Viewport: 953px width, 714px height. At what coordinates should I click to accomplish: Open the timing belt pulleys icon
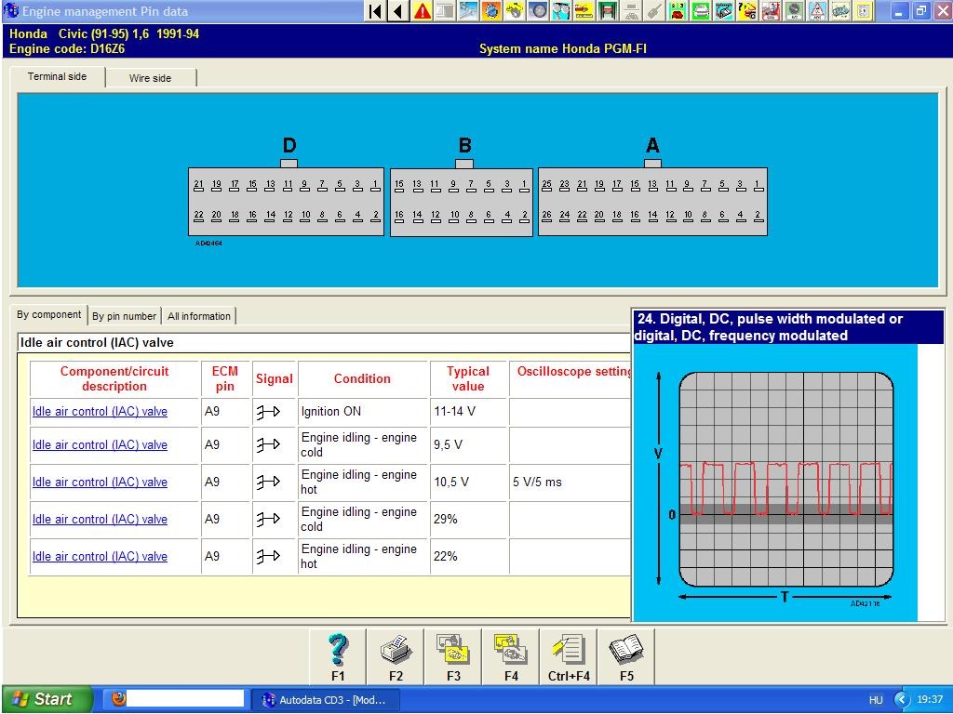click(561, 11)
